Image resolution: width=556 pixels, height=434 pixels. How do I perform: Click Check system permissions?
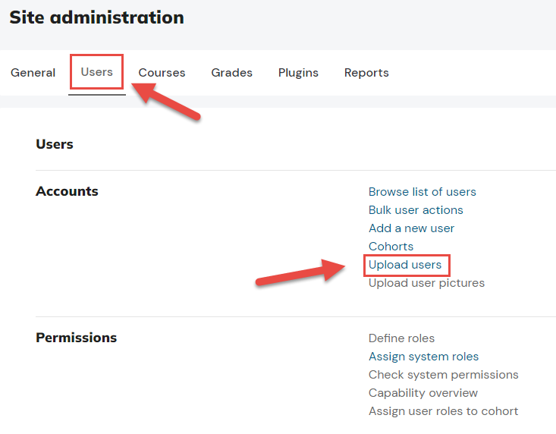[x=443, y=375]
